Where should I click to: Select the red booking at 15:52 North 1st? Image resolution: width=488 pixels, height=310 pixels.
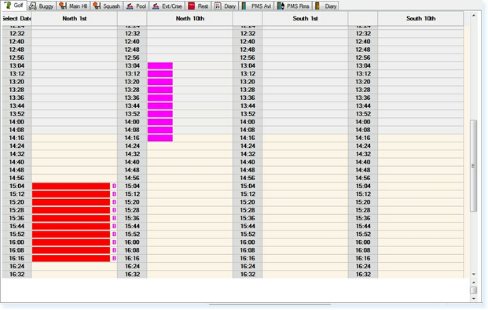click(x=71, y=234)
